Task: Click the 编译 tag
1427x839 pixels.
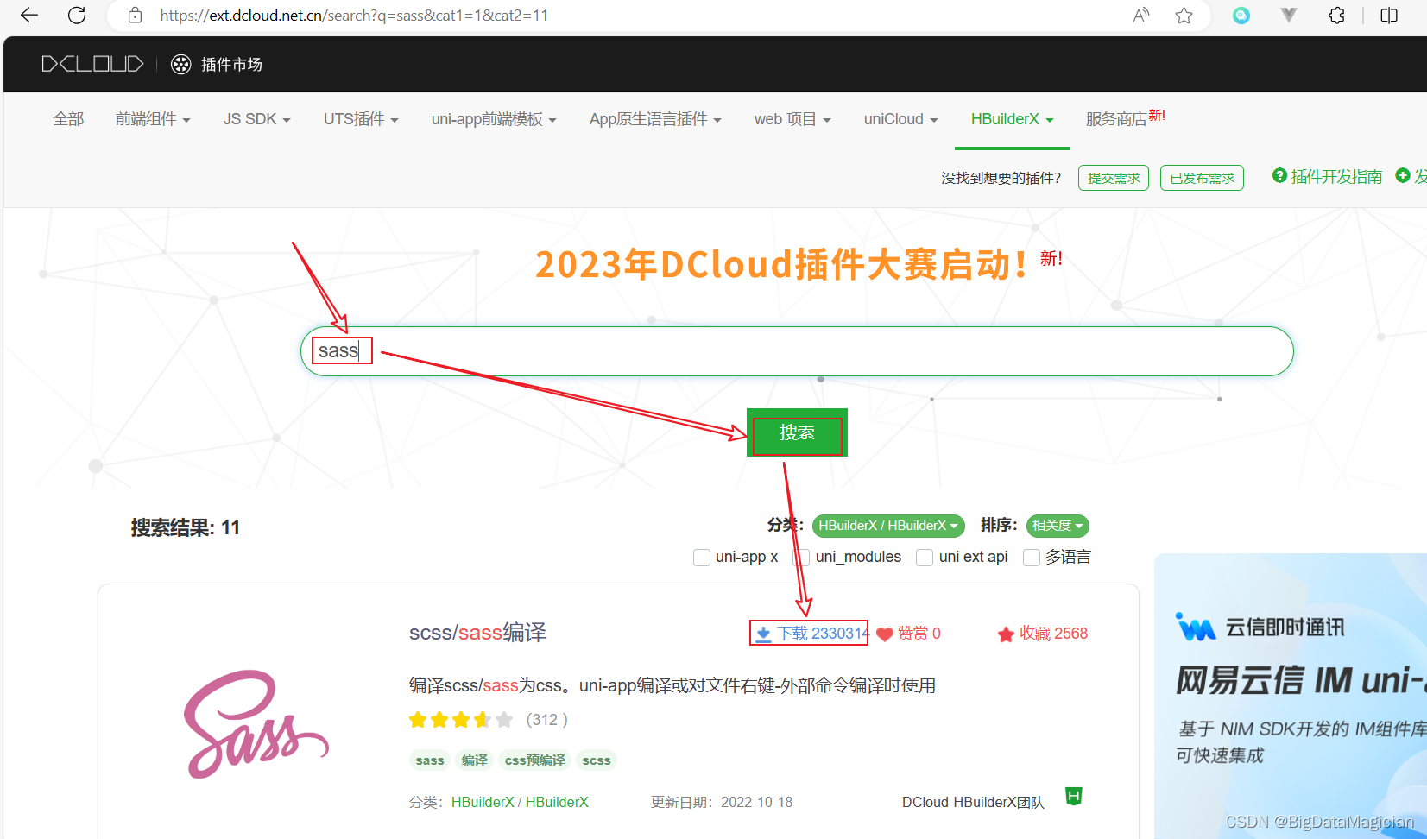Action: (474, 760)
